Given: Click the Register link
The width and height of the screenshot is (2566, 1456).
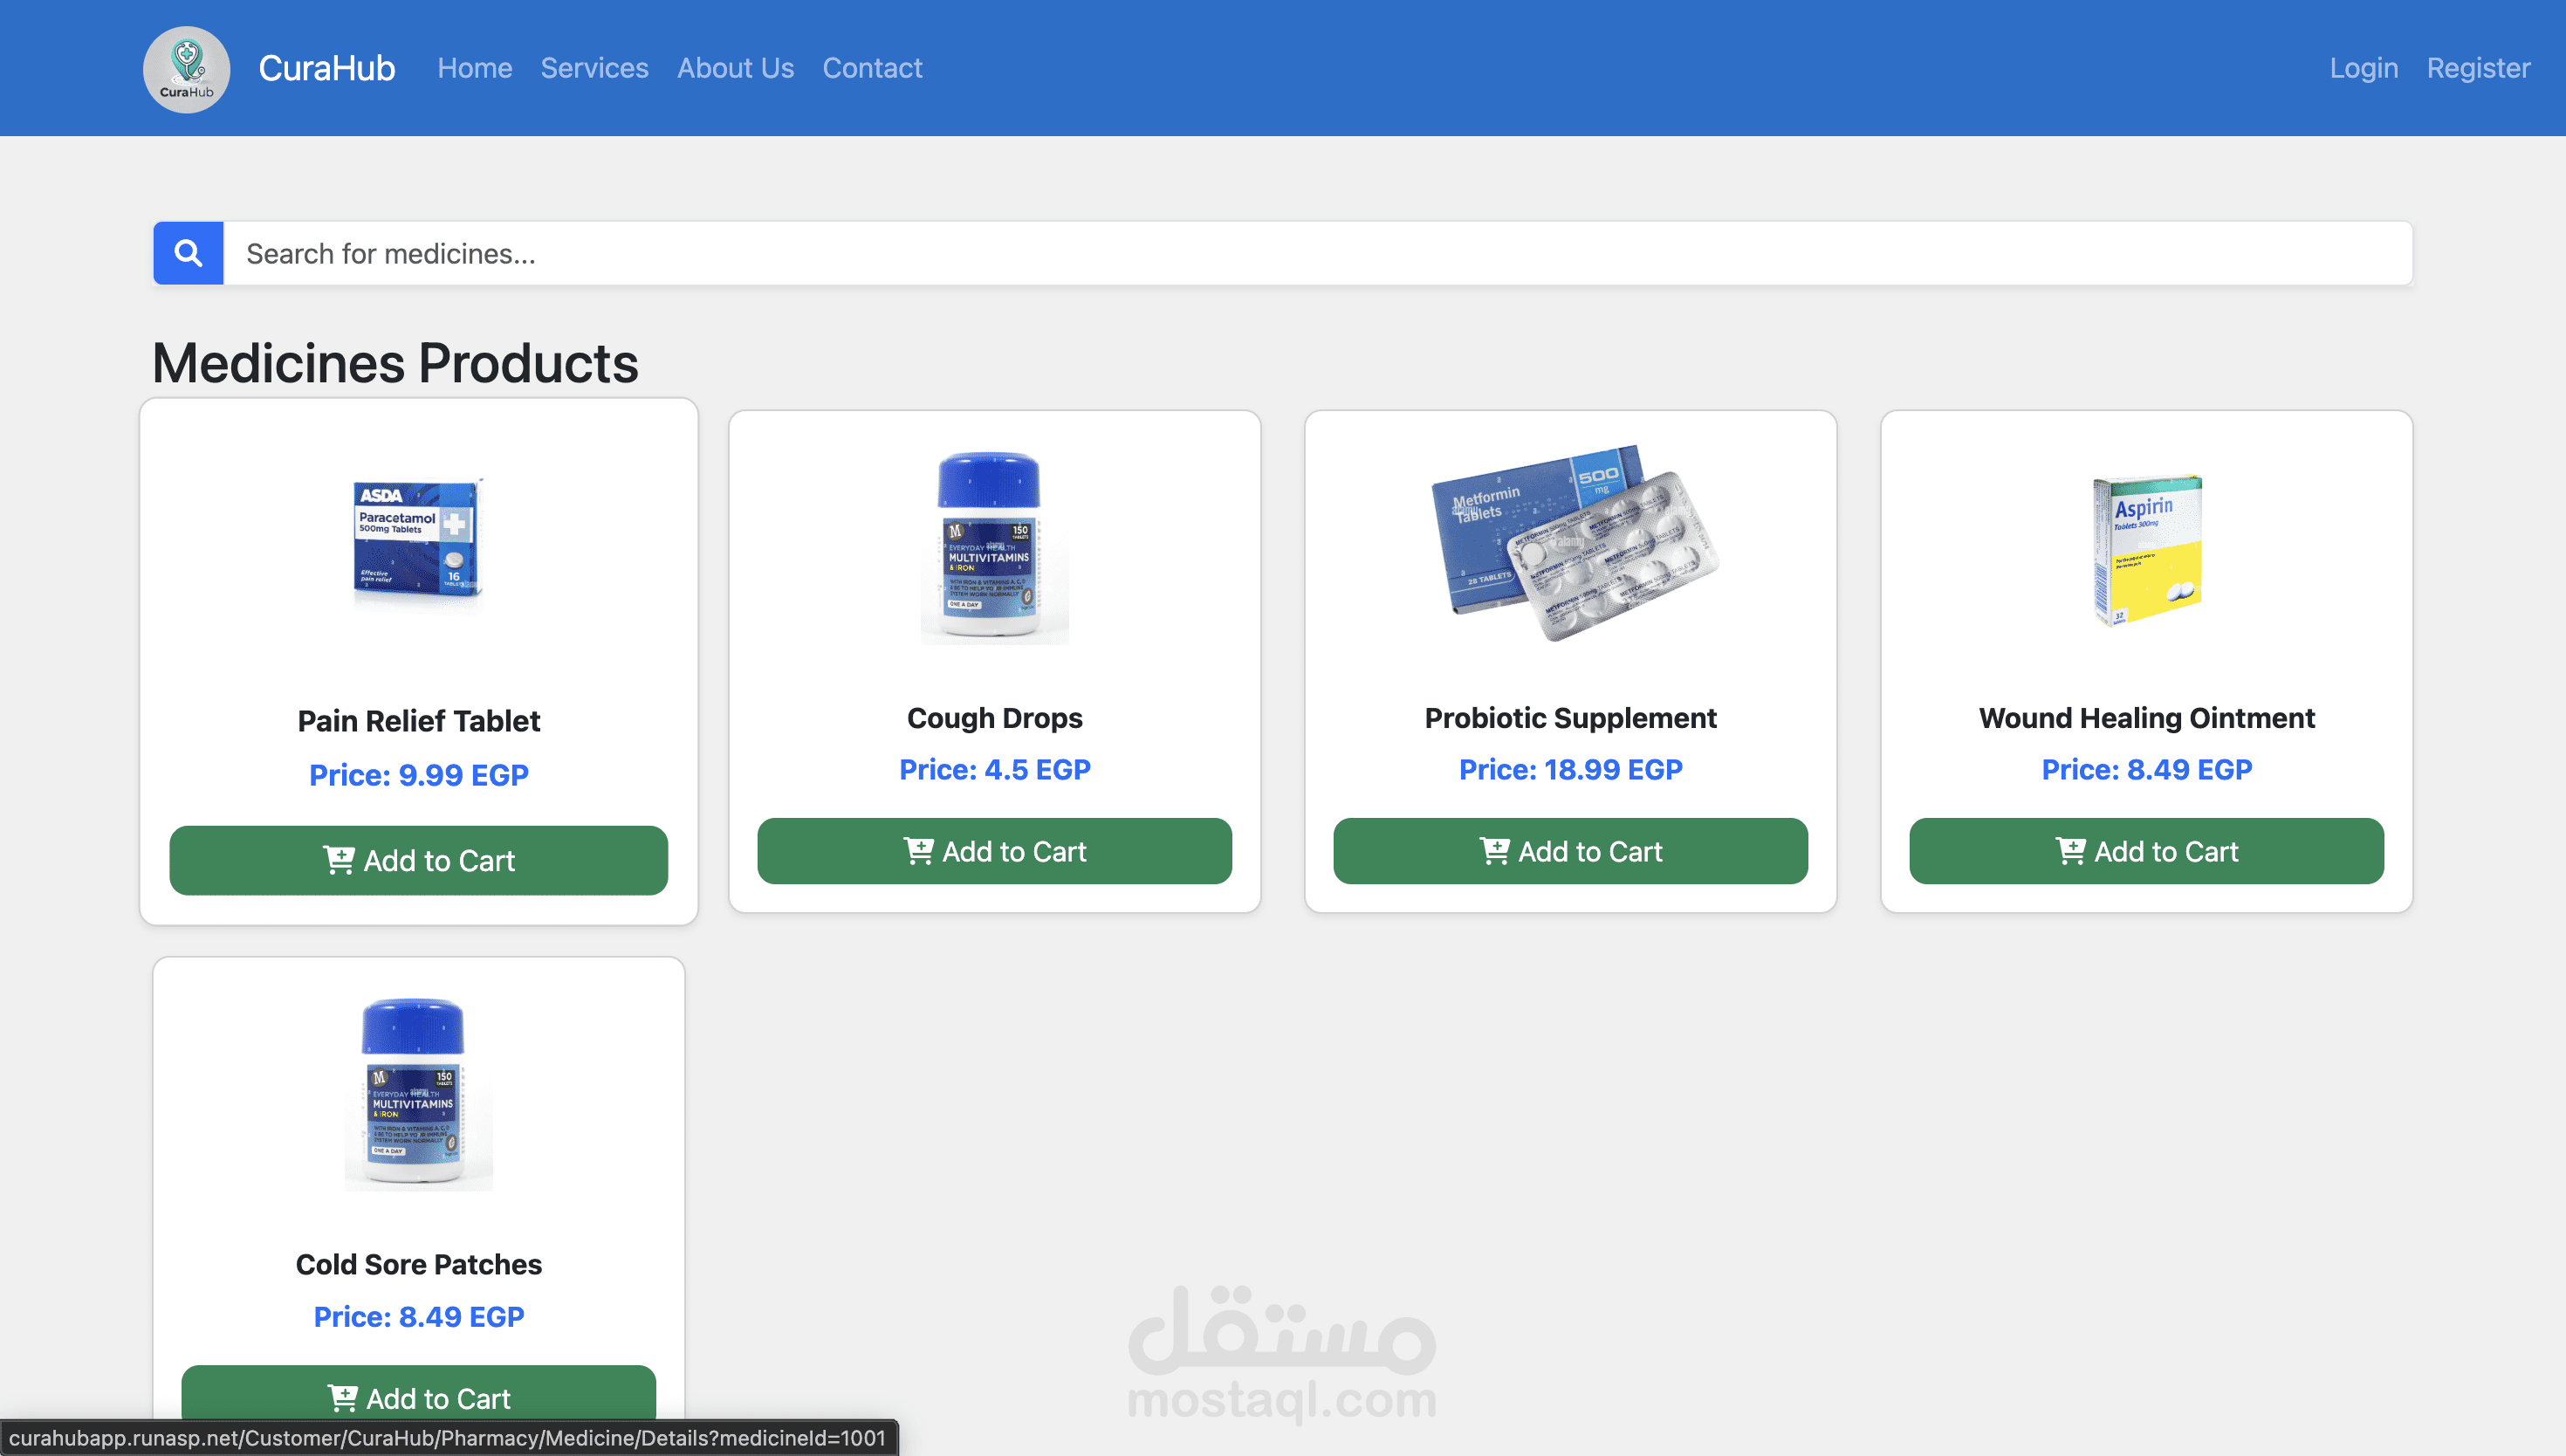Looking at the screenshot, I should click(2477, 68).
